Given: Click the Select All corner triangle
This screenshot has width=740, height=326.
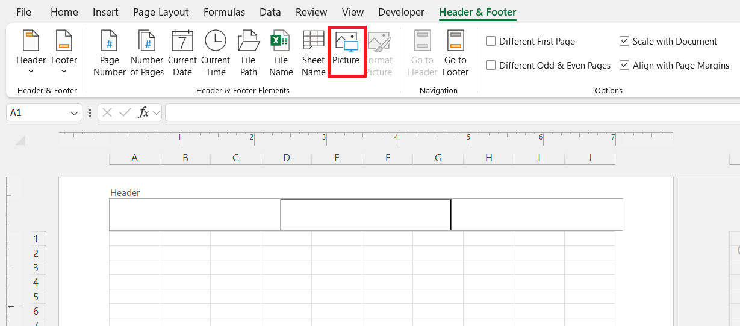Looking at the screenshot, I should coord(20,141).
